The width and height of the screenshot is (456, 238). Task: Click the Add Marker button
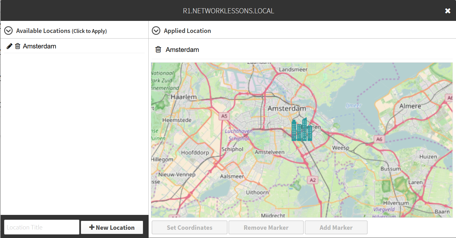click(336, 228)
